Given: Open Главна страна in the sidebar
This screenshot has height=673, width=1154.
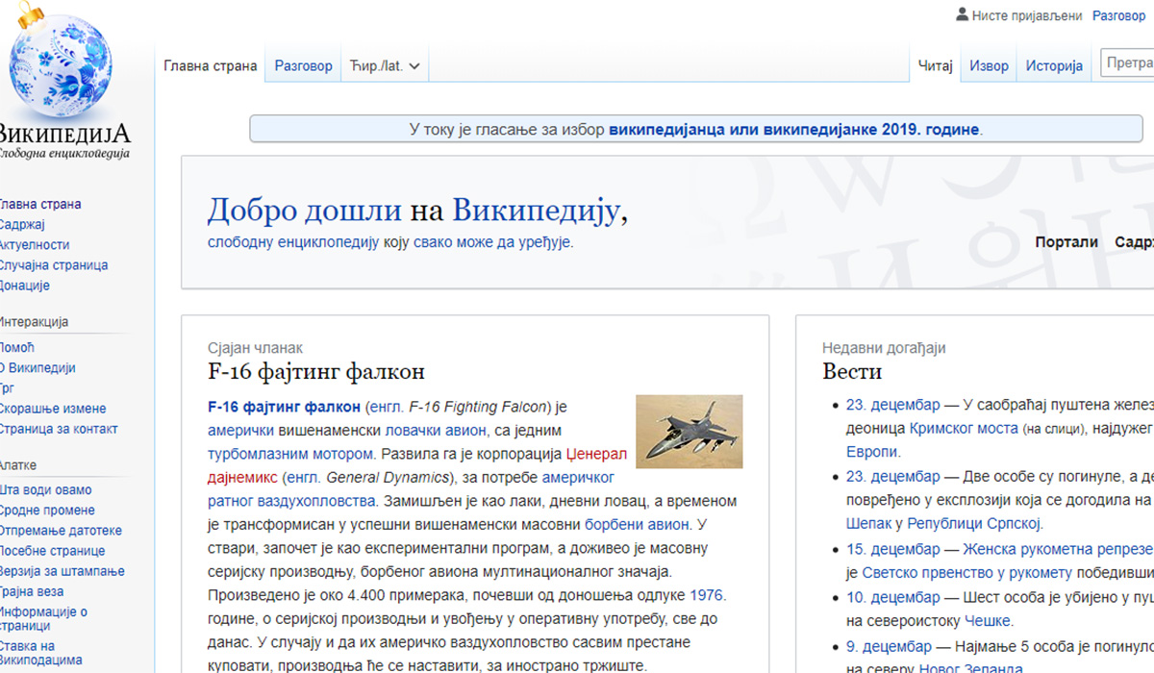Looking at the screenshot, I should click(38, 204).
